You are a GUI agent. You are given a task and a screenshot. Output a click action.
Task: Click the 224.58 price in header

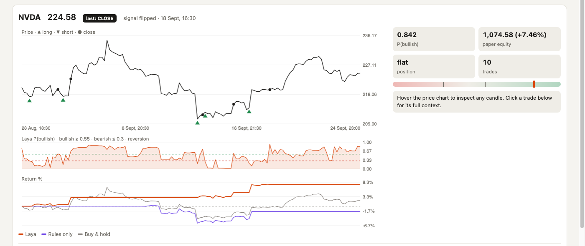(62, 18)
